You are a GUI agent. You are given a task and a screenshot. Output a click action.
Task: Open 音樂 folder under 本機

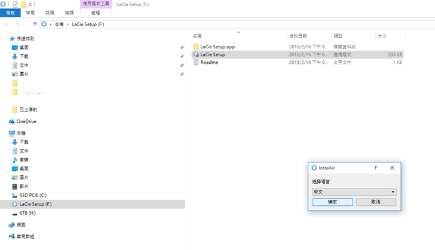24,160
